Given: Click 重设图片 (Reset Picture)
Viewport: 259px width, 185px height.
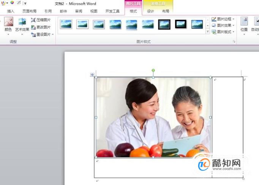Looking at the screenshot, I should (x=41, y=34).
